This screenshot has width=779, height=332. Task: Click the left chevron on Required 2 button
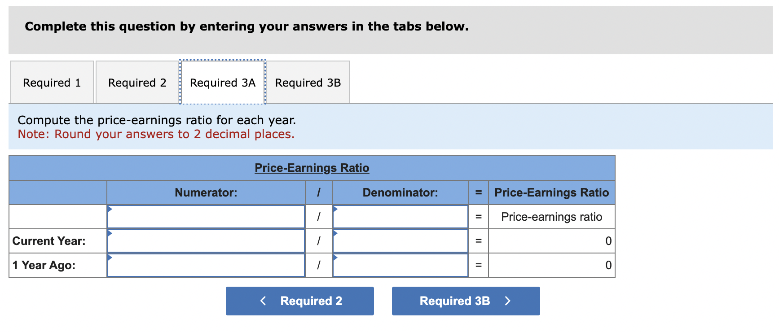click(x=263, y=301)
